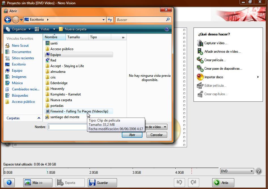Select the santi user folder

point(79,43)
